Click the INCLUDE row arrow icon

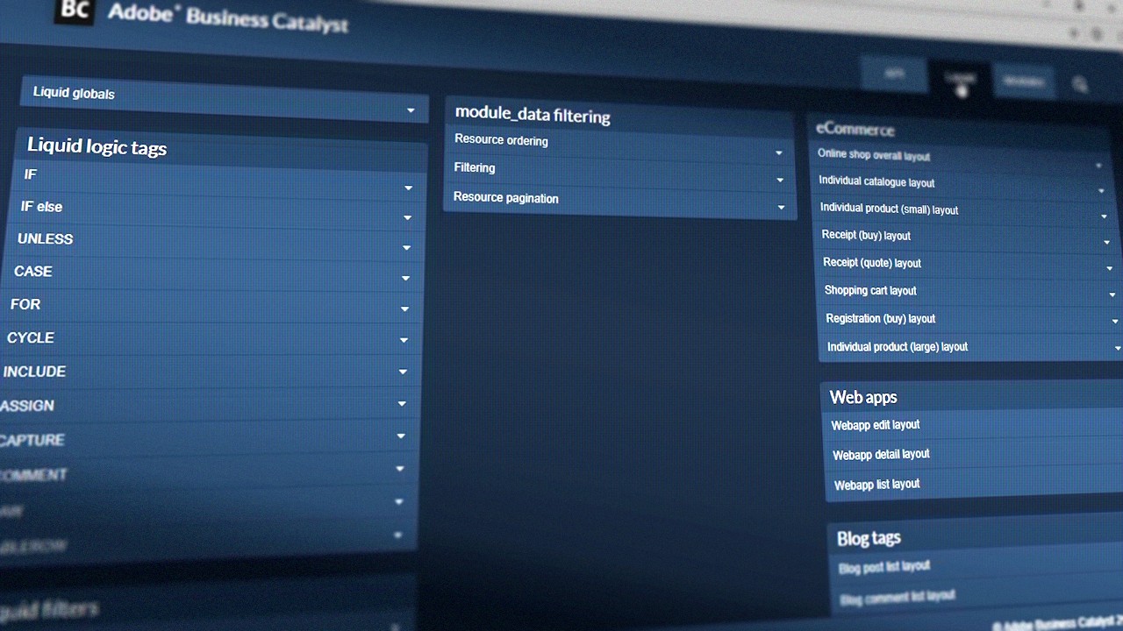(404, 372)
